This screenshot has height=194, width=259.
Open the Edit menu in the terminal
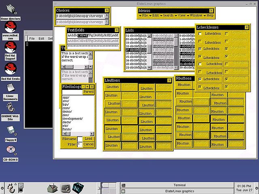point(41,38)
